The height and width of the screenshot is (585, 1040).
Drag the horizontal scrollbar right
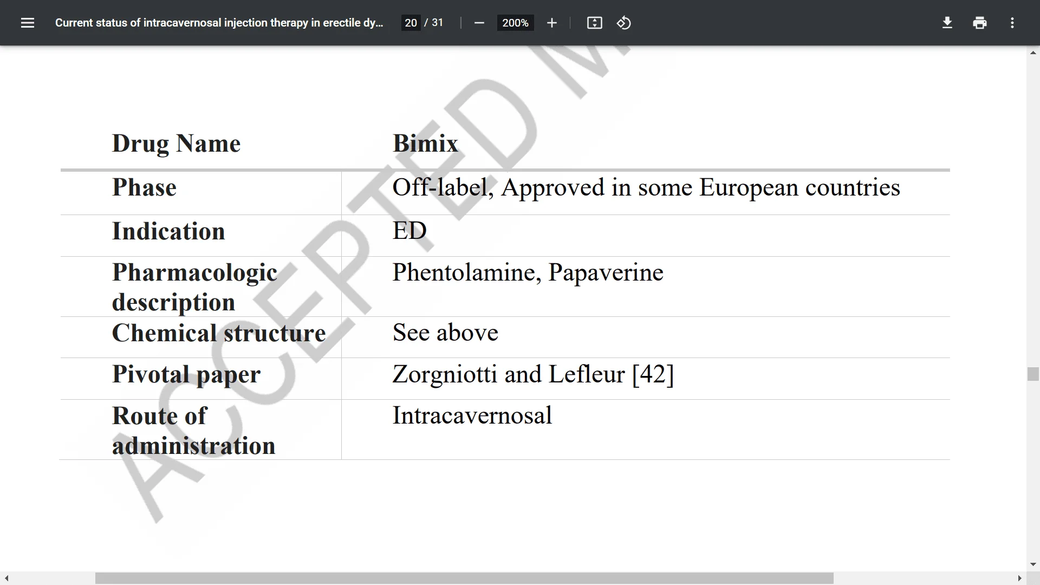tap(1017, 578)
